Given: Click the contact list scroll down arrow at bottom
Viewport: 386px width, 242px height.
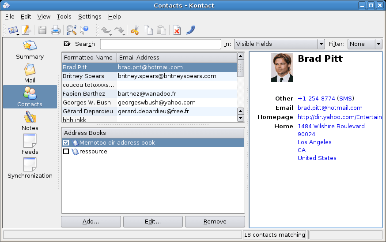Looking at the screenshot, I should 241,118.
